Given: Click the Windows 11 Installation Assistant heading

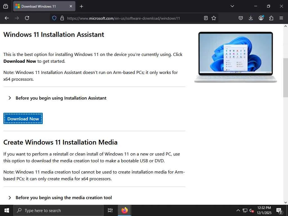Looking at the screenshot, I should [54, 34].
